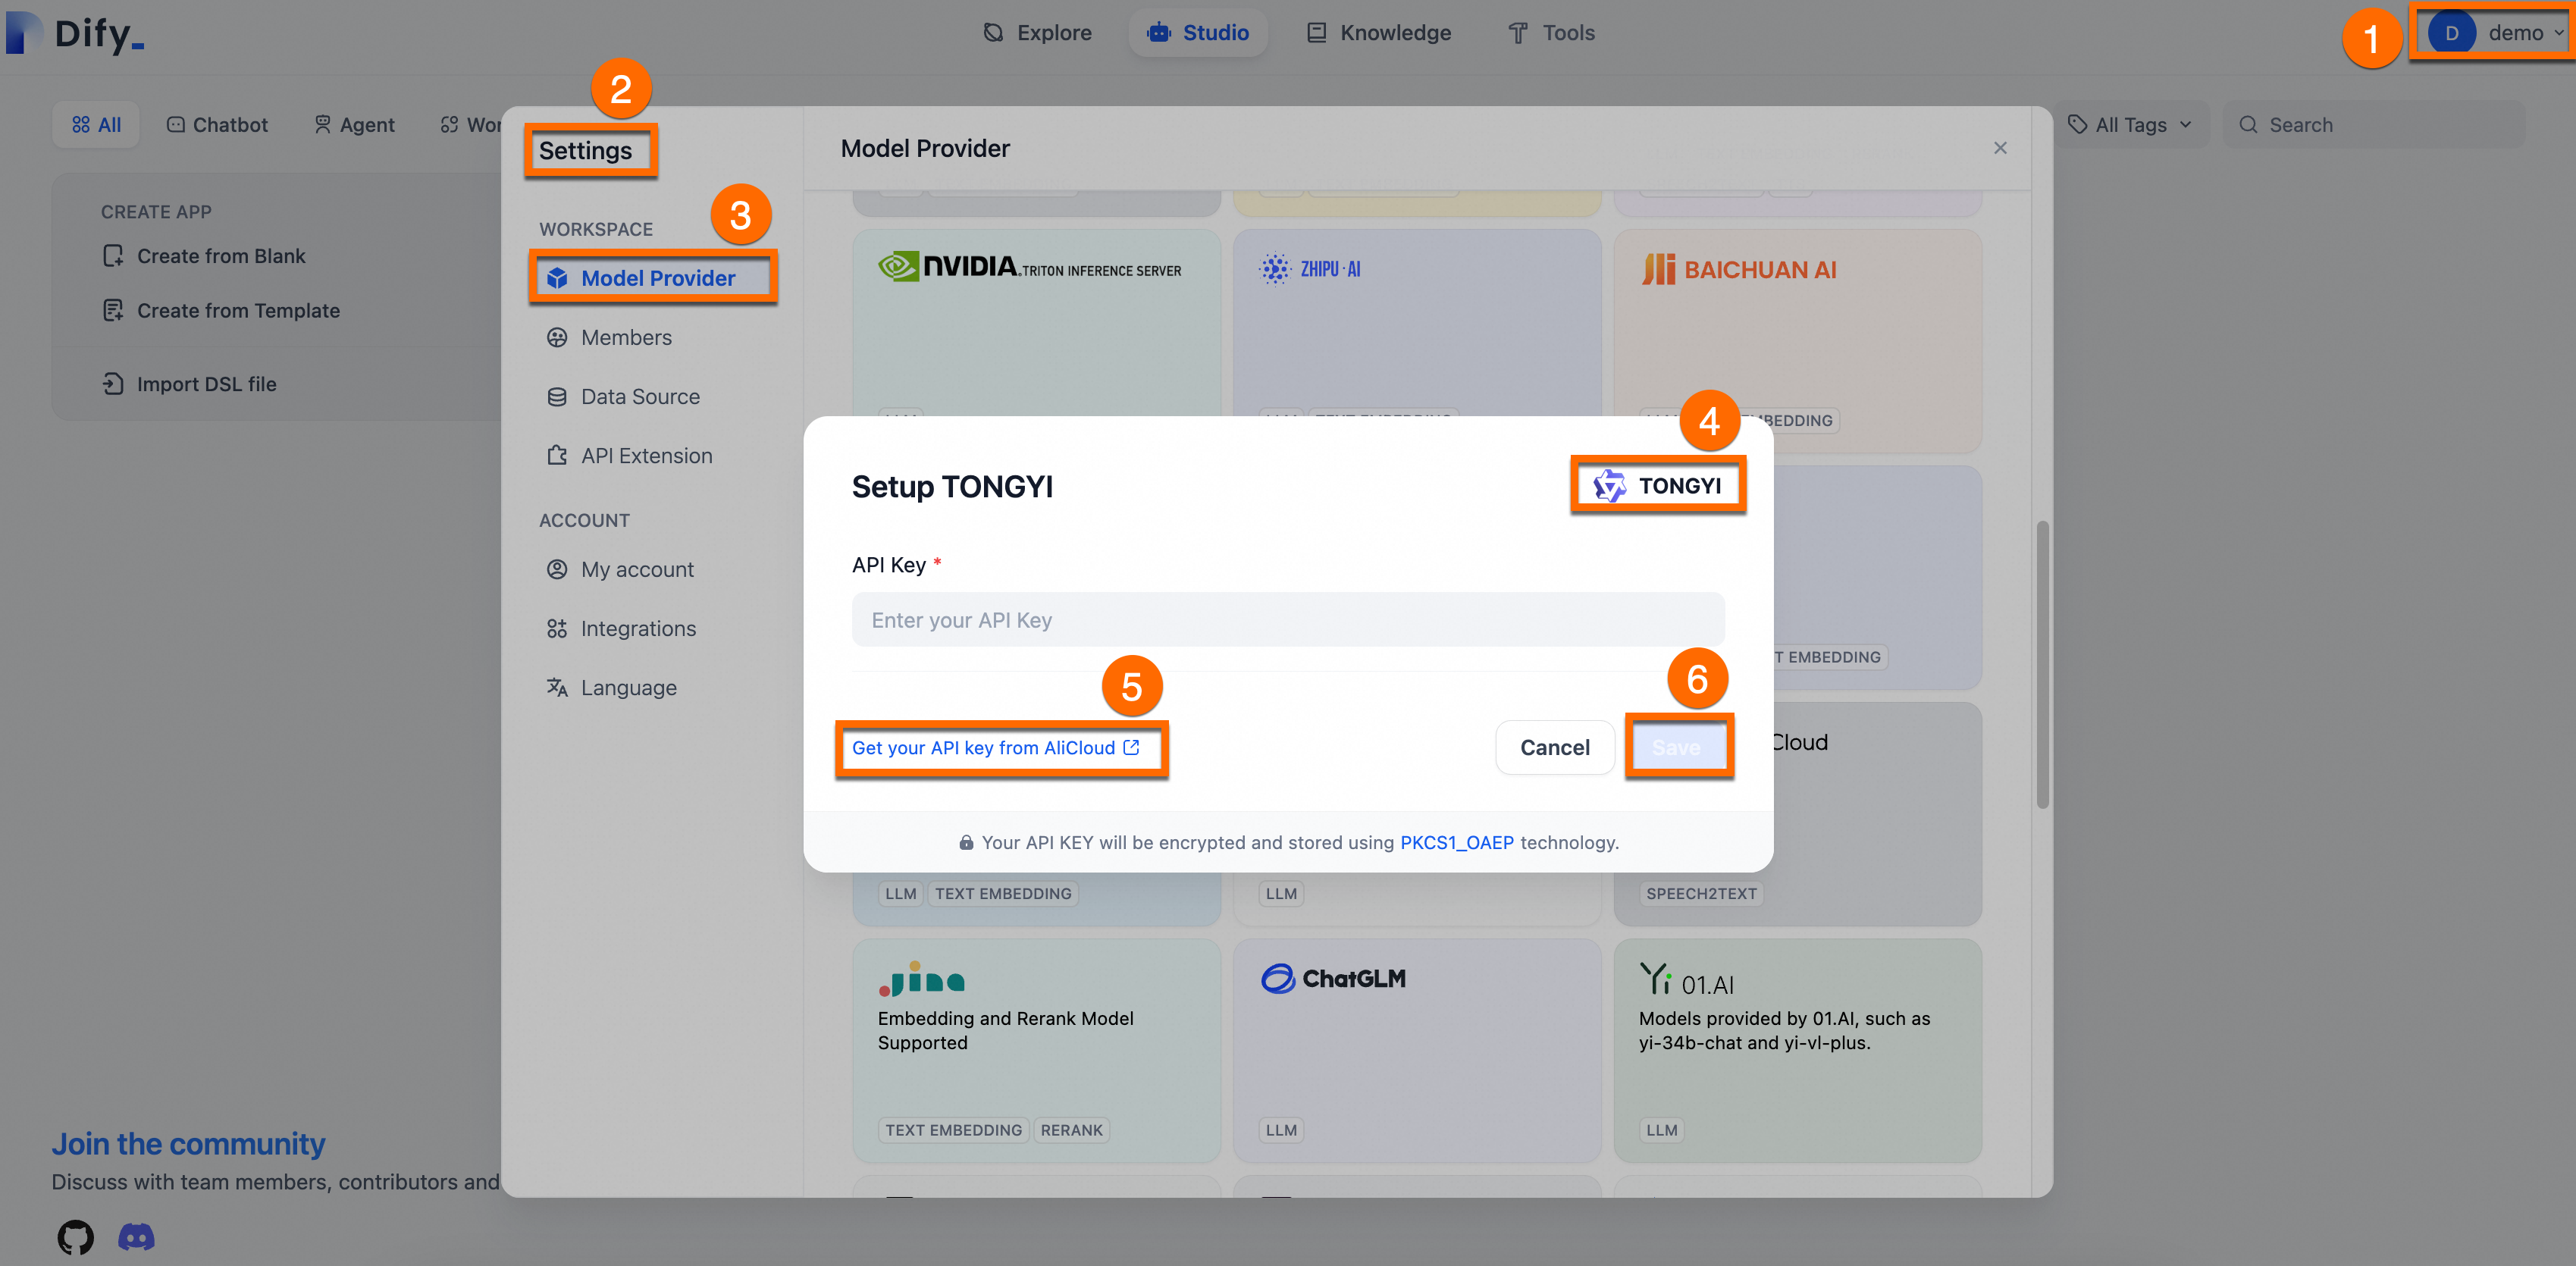Click the API Key input field
2576x1266 pixels.
(x=1288, y=620)
